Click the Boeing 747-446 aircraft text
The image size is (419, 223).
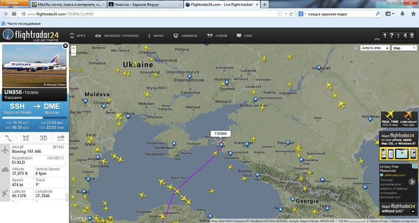pyautogui.click(x=26, y=151)
